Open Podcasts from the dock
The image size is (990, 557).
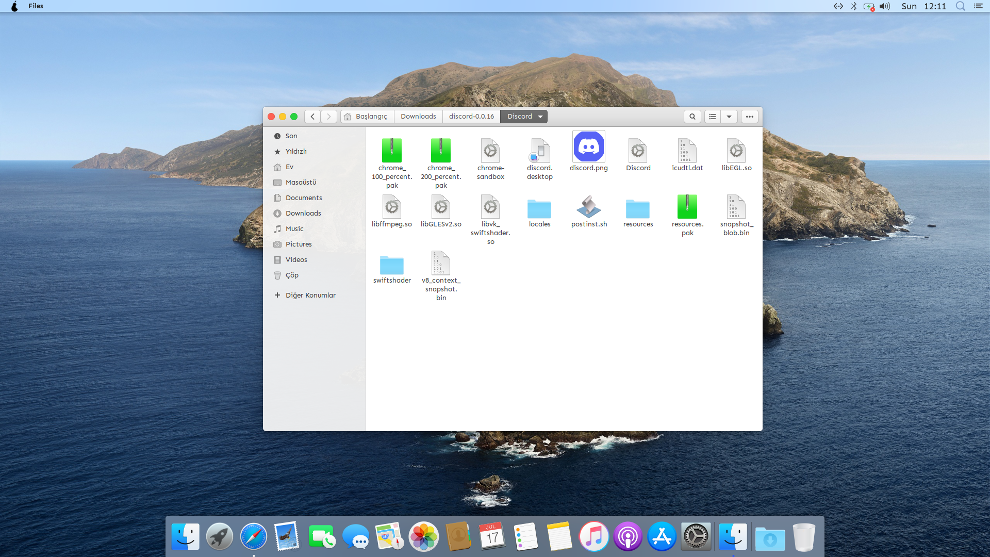(628, 537)
